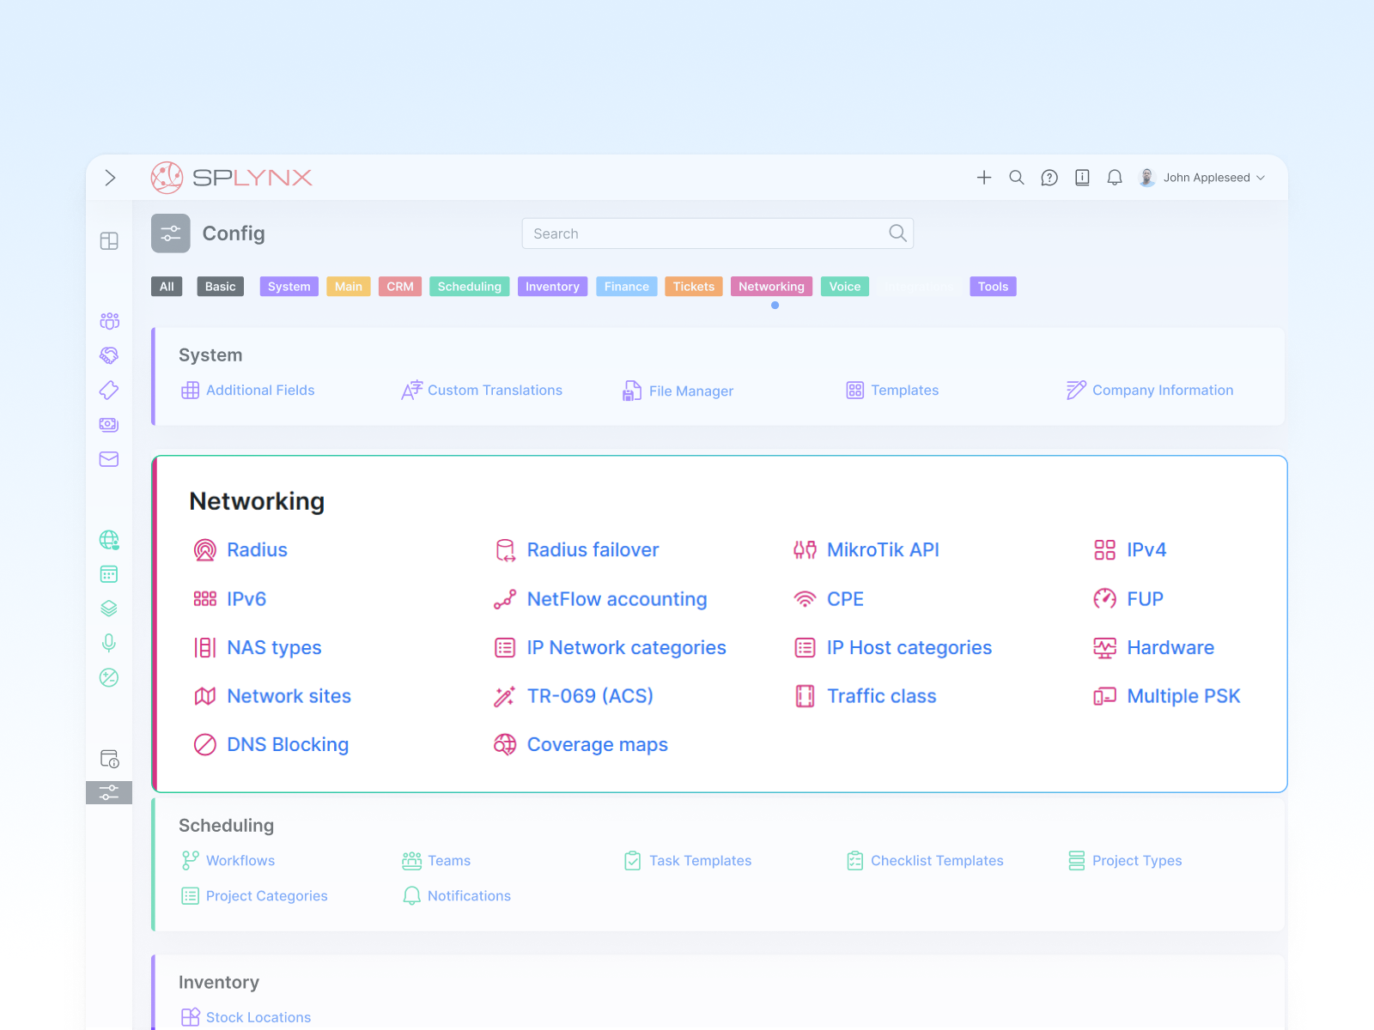1374x1030 pixels.
Task: Open Company Information under System
Action: click(x=1162, y=391)
